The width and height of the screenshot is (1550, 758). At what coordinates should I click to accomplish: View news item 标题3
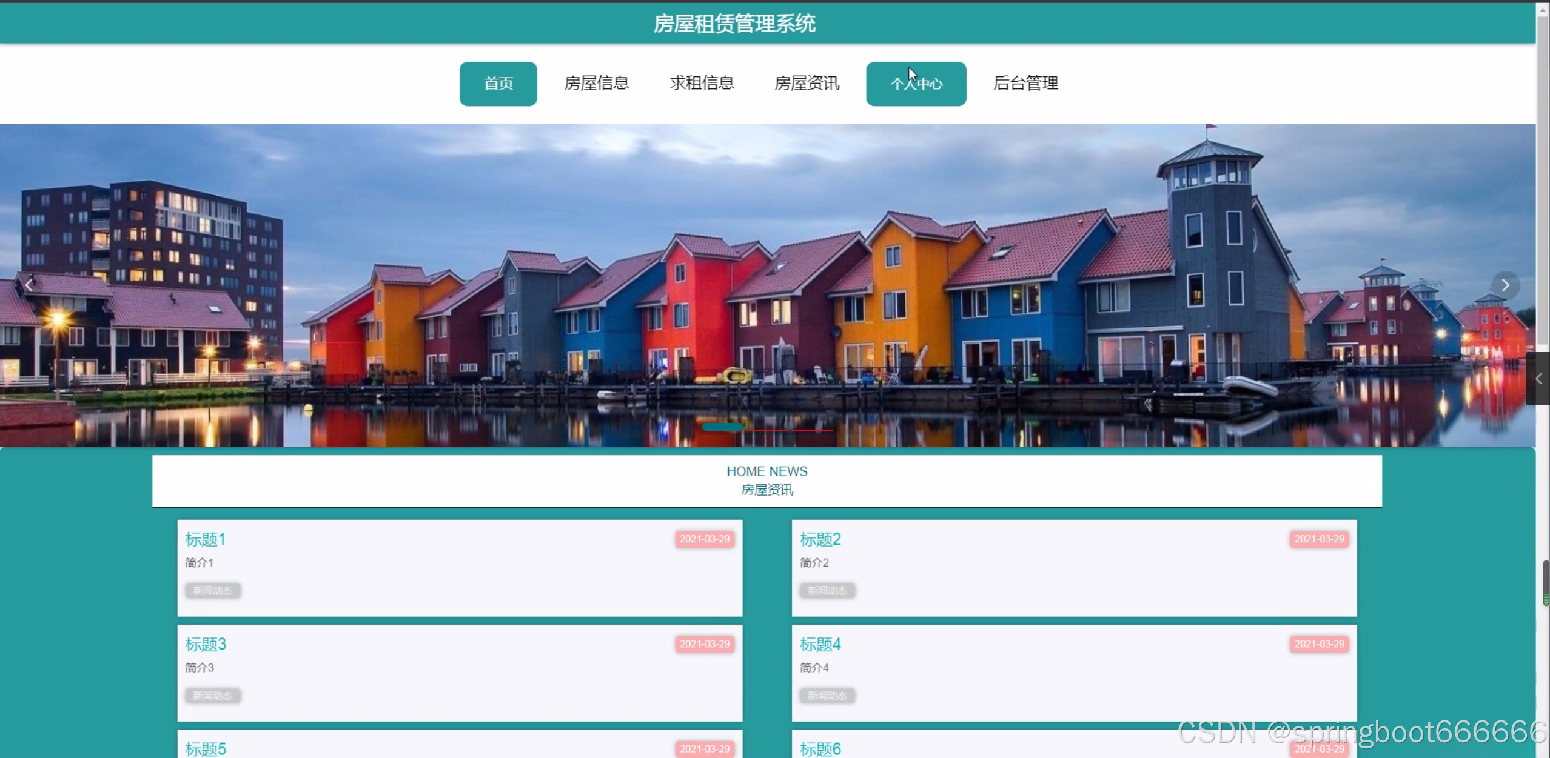click(205, 644)
